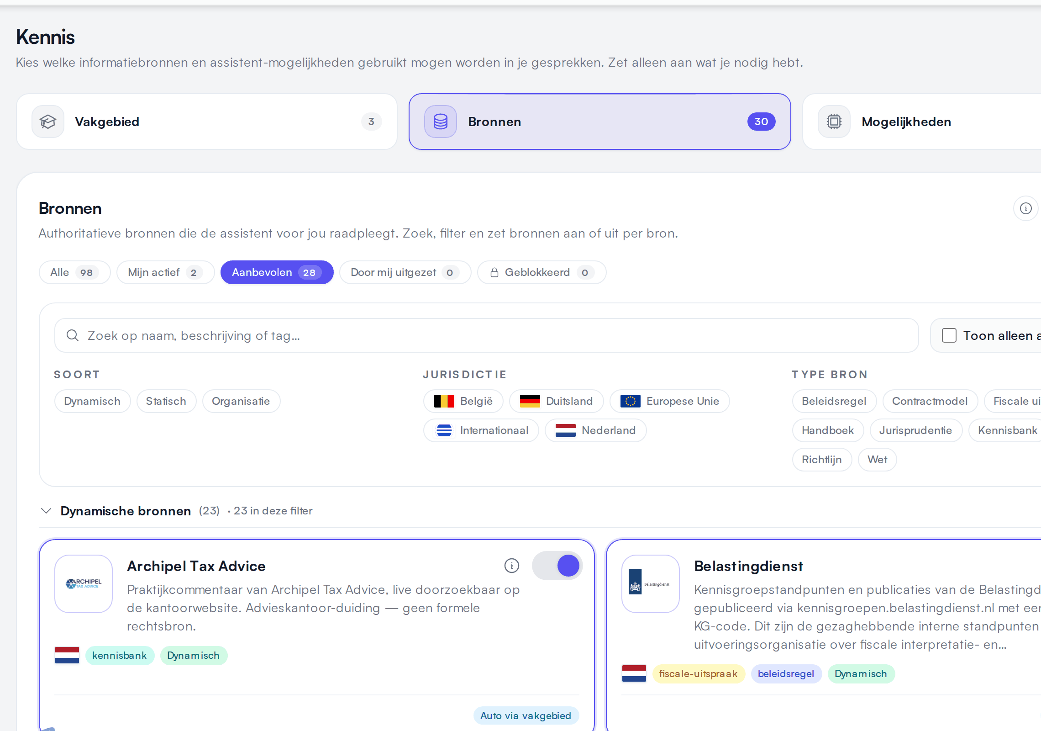Open the Bronnen section info icon

pos(1025,208)
